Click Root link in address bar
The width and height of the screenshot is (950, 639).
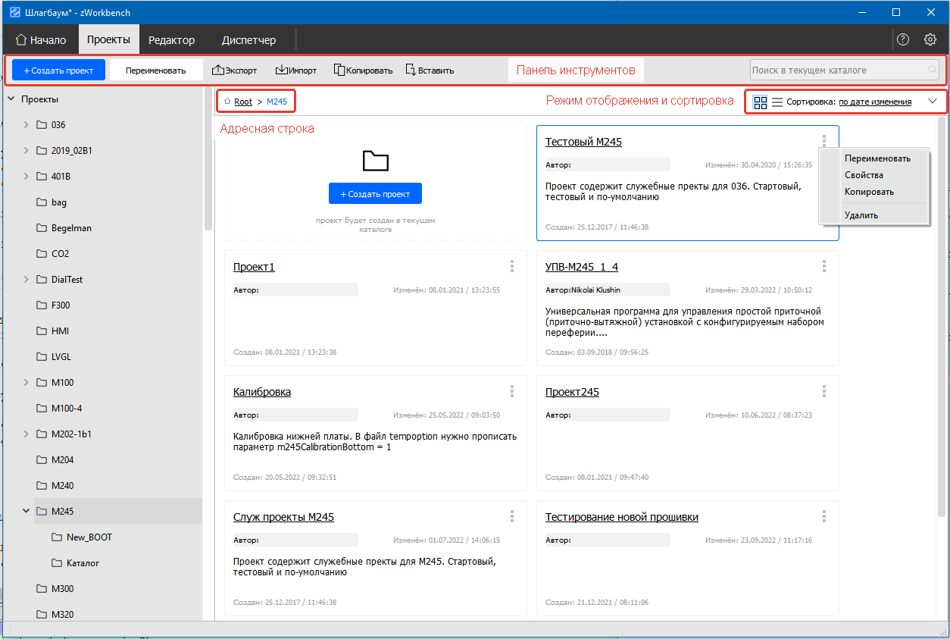[x=243, y=102]
